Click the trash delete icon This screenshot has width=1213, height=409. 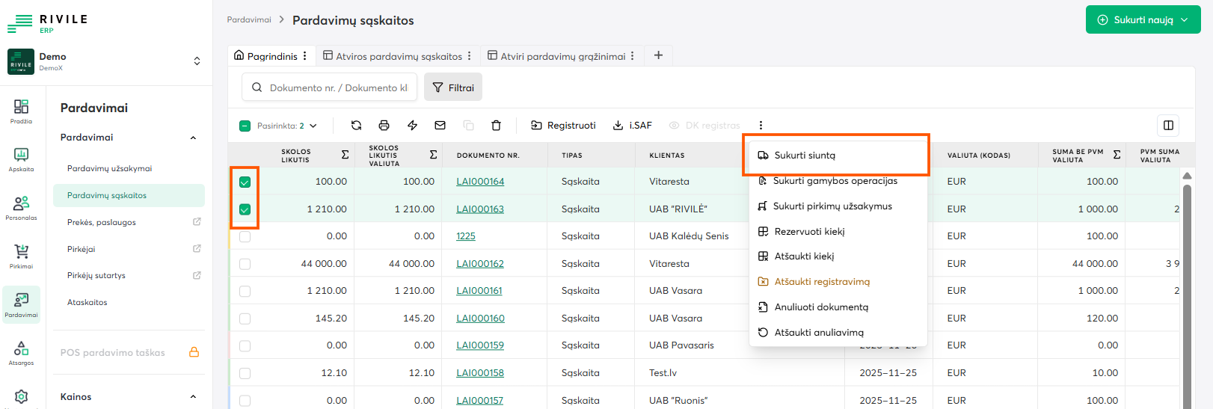point(496,126)
